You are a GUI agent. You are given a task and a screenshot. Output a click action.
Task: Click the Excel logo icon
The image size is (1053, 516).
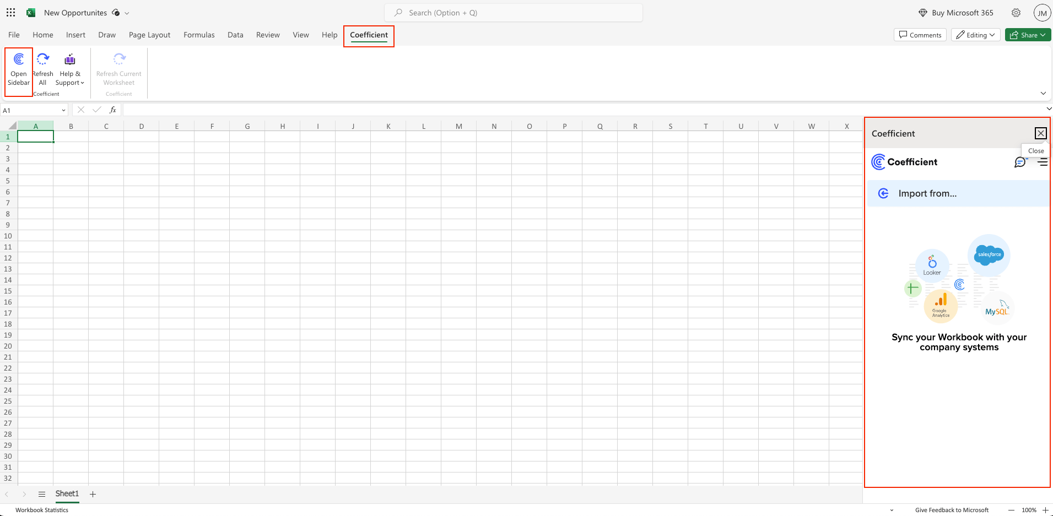point(31,13)
